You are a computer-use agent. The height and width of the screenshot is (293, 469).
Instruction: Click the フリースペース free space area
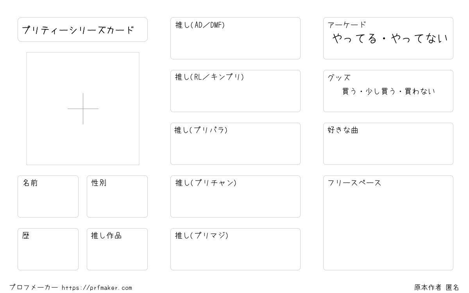point(388,223)
